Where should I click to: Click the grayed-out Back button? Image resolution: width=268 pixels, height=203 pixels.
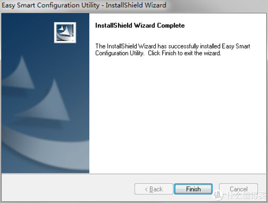(154, 189)
